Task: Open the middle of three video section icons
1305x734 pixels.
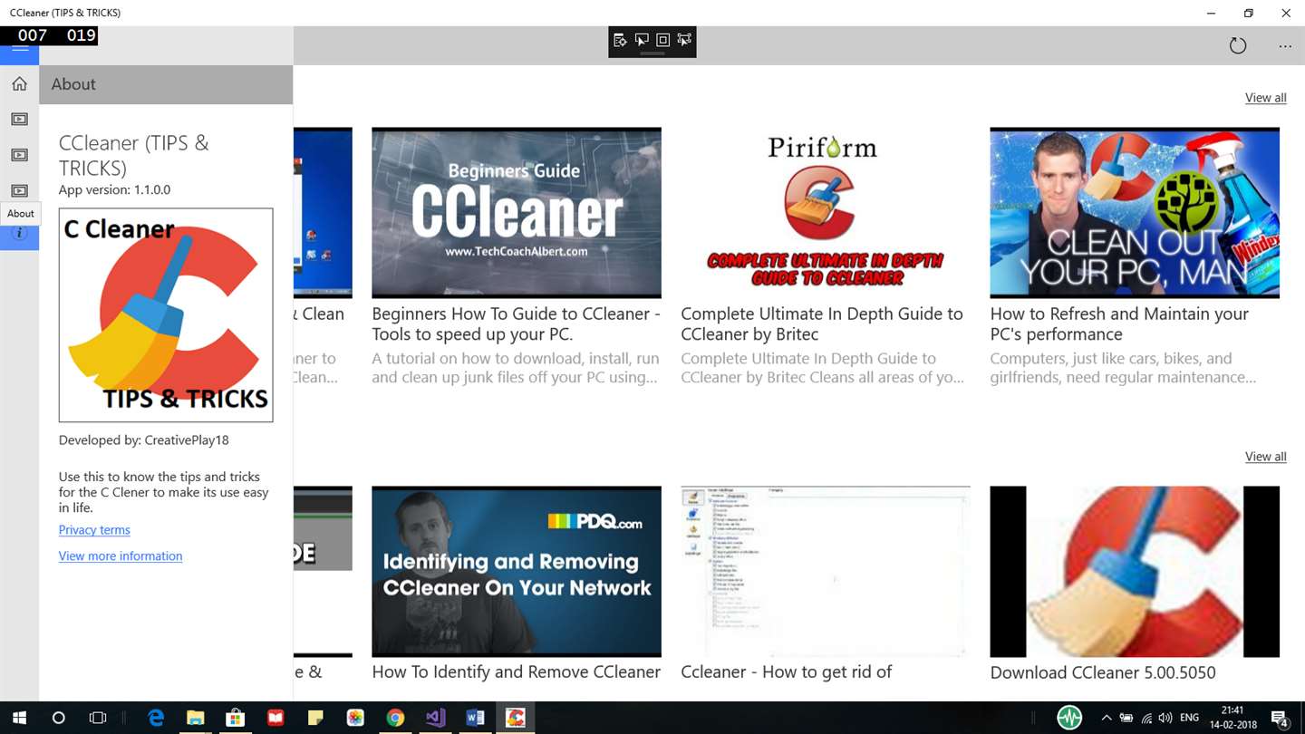Action: (19, 155)
